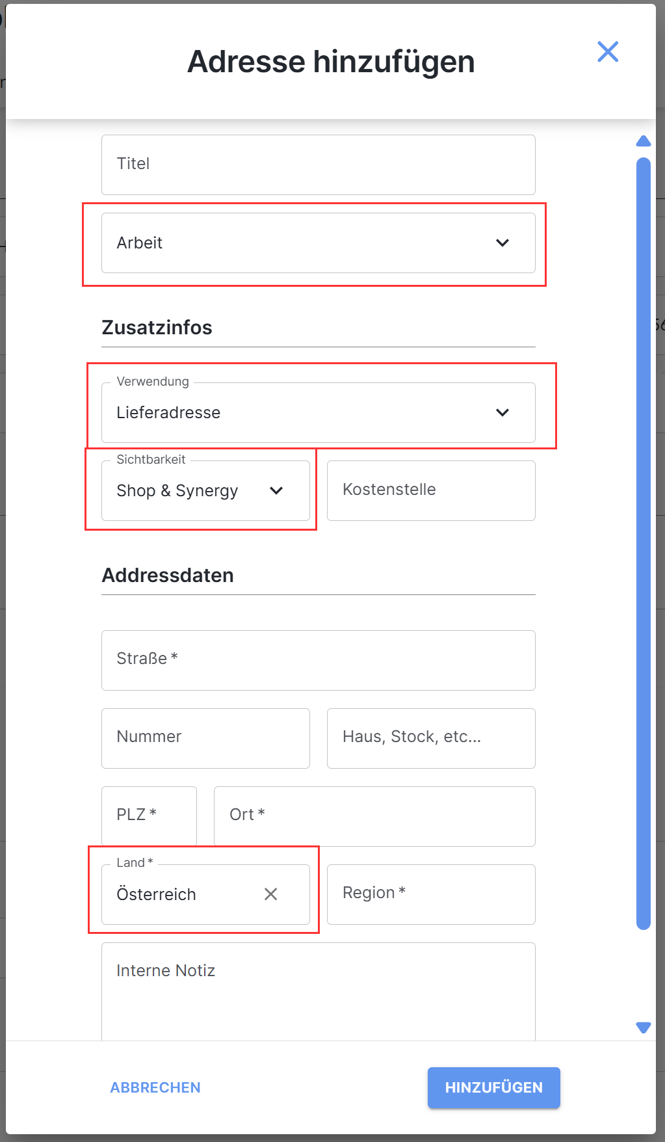This screenshot has height=1142, width=665.
Task: Click the Haus, Stock, etc. field
Action: pyautogui.click(x=430, y=738)
